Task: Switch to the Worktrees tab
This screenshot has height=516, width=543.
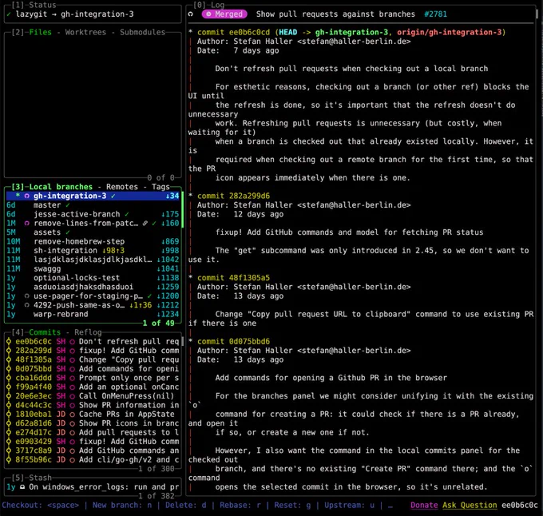Action: (85, 32)
